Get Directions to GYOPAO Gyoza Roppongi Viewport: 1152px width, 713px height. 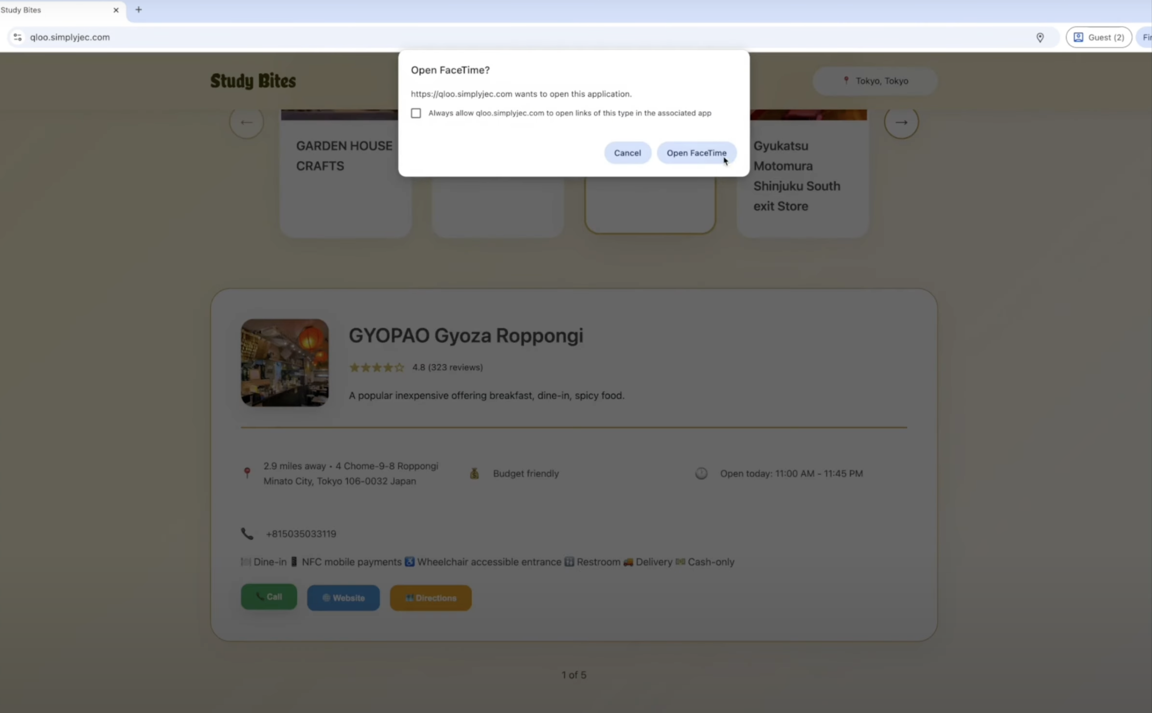coord(430,598)
